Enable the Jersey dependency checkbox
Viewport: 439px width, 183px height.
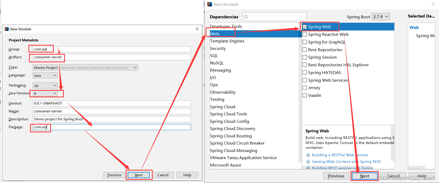[x=305, y=88]
